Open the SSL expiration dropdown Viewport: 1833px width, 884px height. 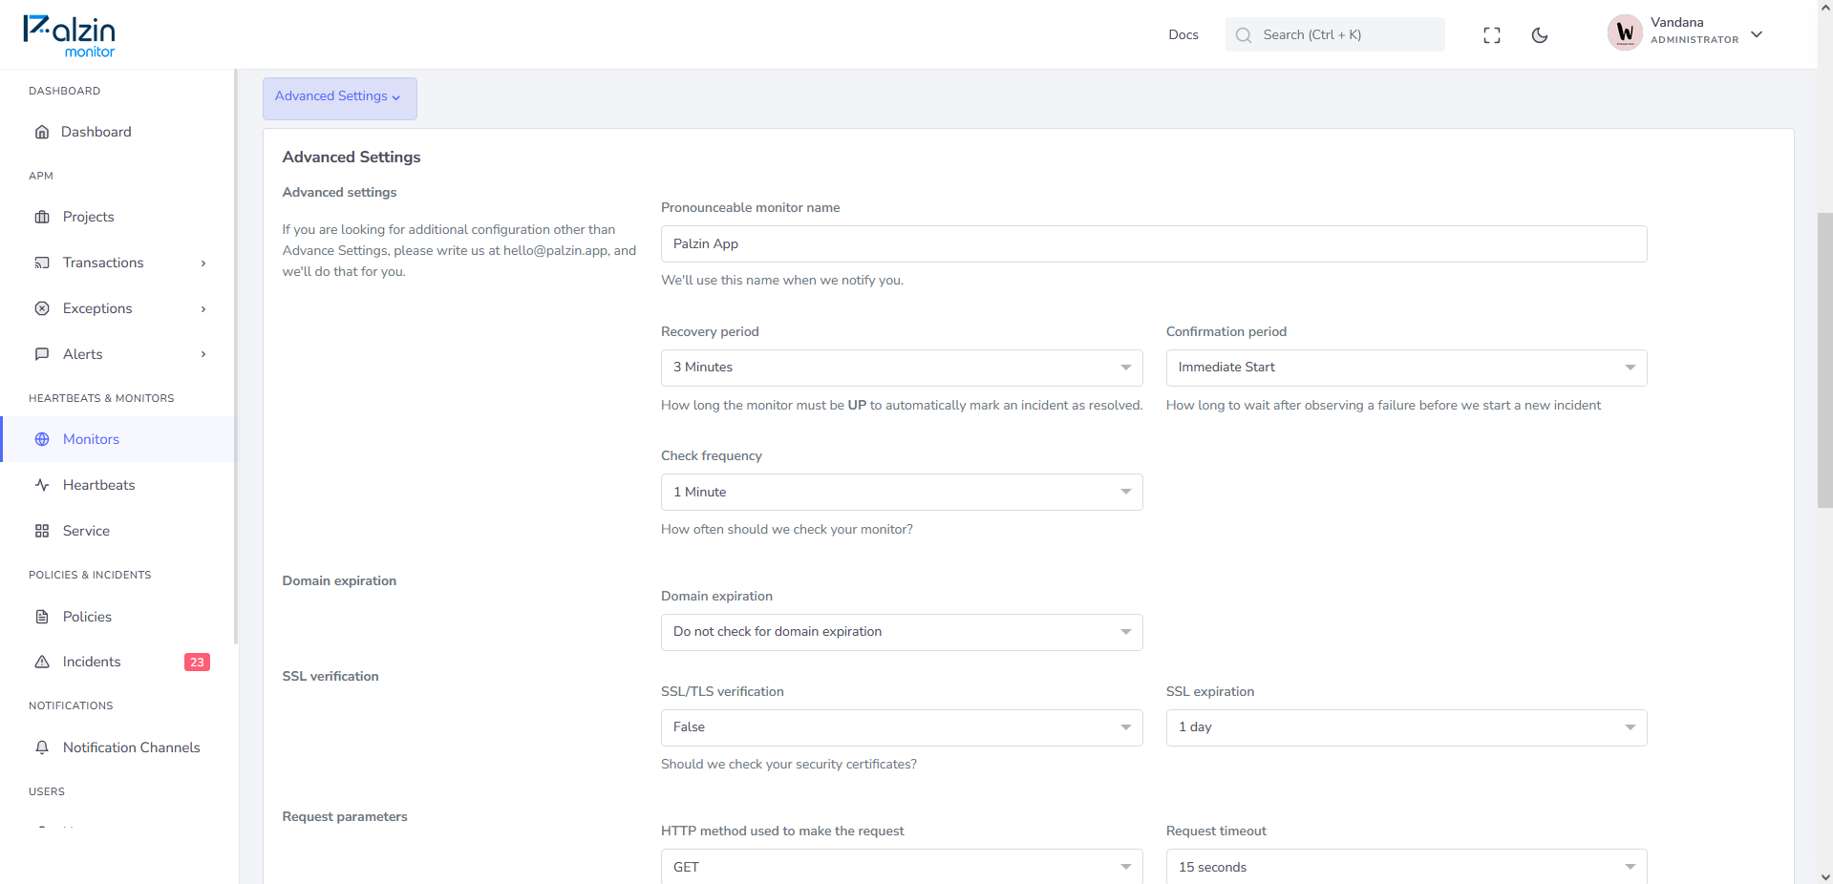(x=1406, y=727)
